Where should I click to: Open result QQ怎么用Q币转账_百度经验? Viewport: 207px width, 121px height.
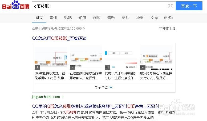[x=59, y=38]
